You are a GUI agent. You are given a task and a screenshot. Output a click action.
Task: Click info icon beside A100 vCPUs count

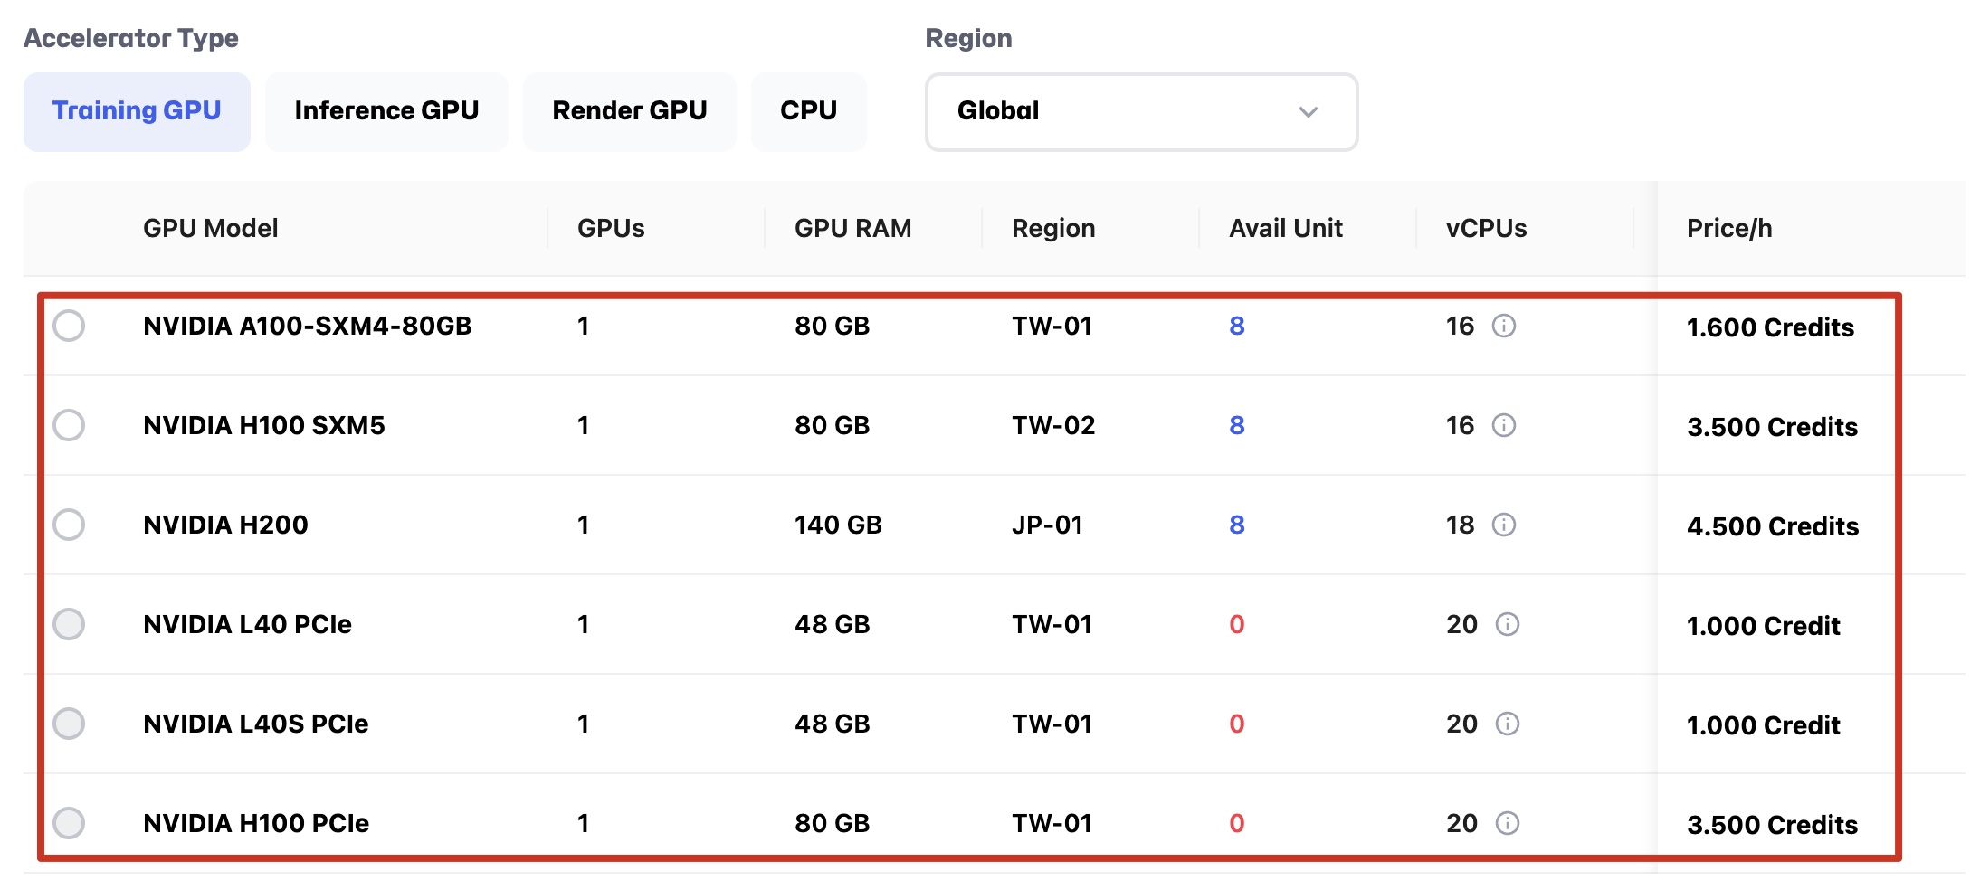coord(1503,326)
